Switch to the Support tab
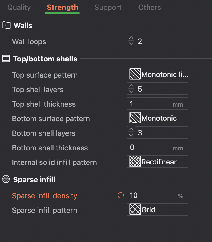 point(108,8)
